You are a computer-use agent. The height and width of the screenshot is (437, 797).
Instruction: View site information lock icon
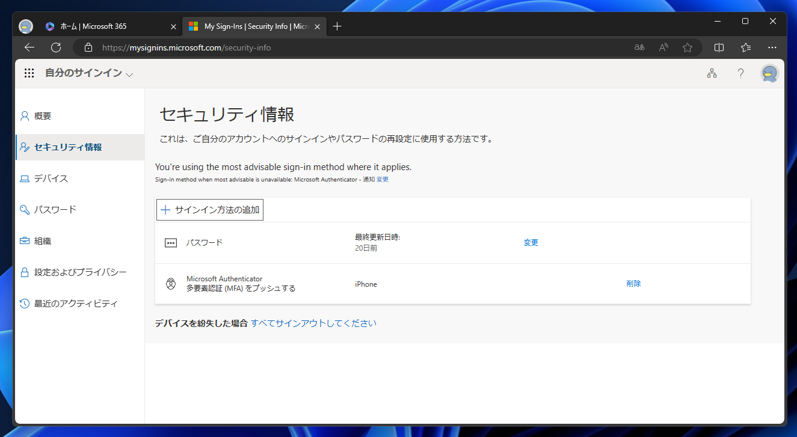(x=88, y=47)
